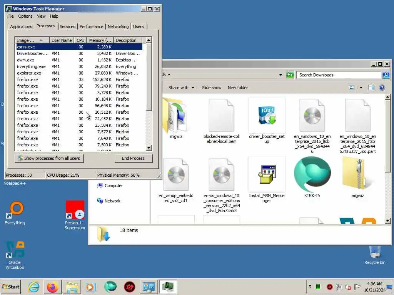Open Windows Media Player taskbar icon

(x=91, y=287)
